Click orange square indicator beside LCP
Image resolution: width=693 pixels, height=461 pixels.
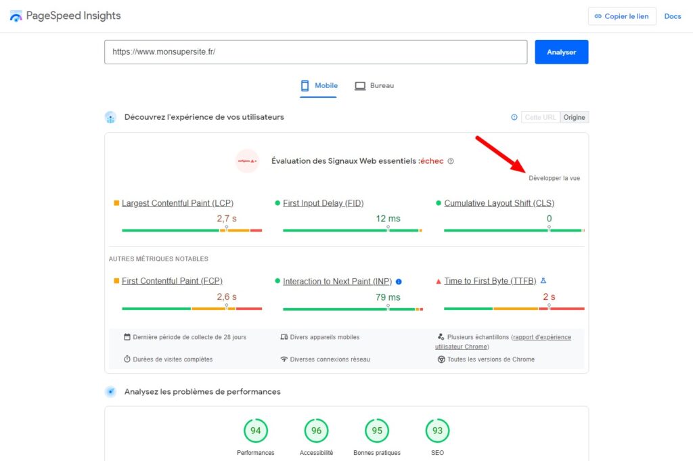click(x=116, y=203)
